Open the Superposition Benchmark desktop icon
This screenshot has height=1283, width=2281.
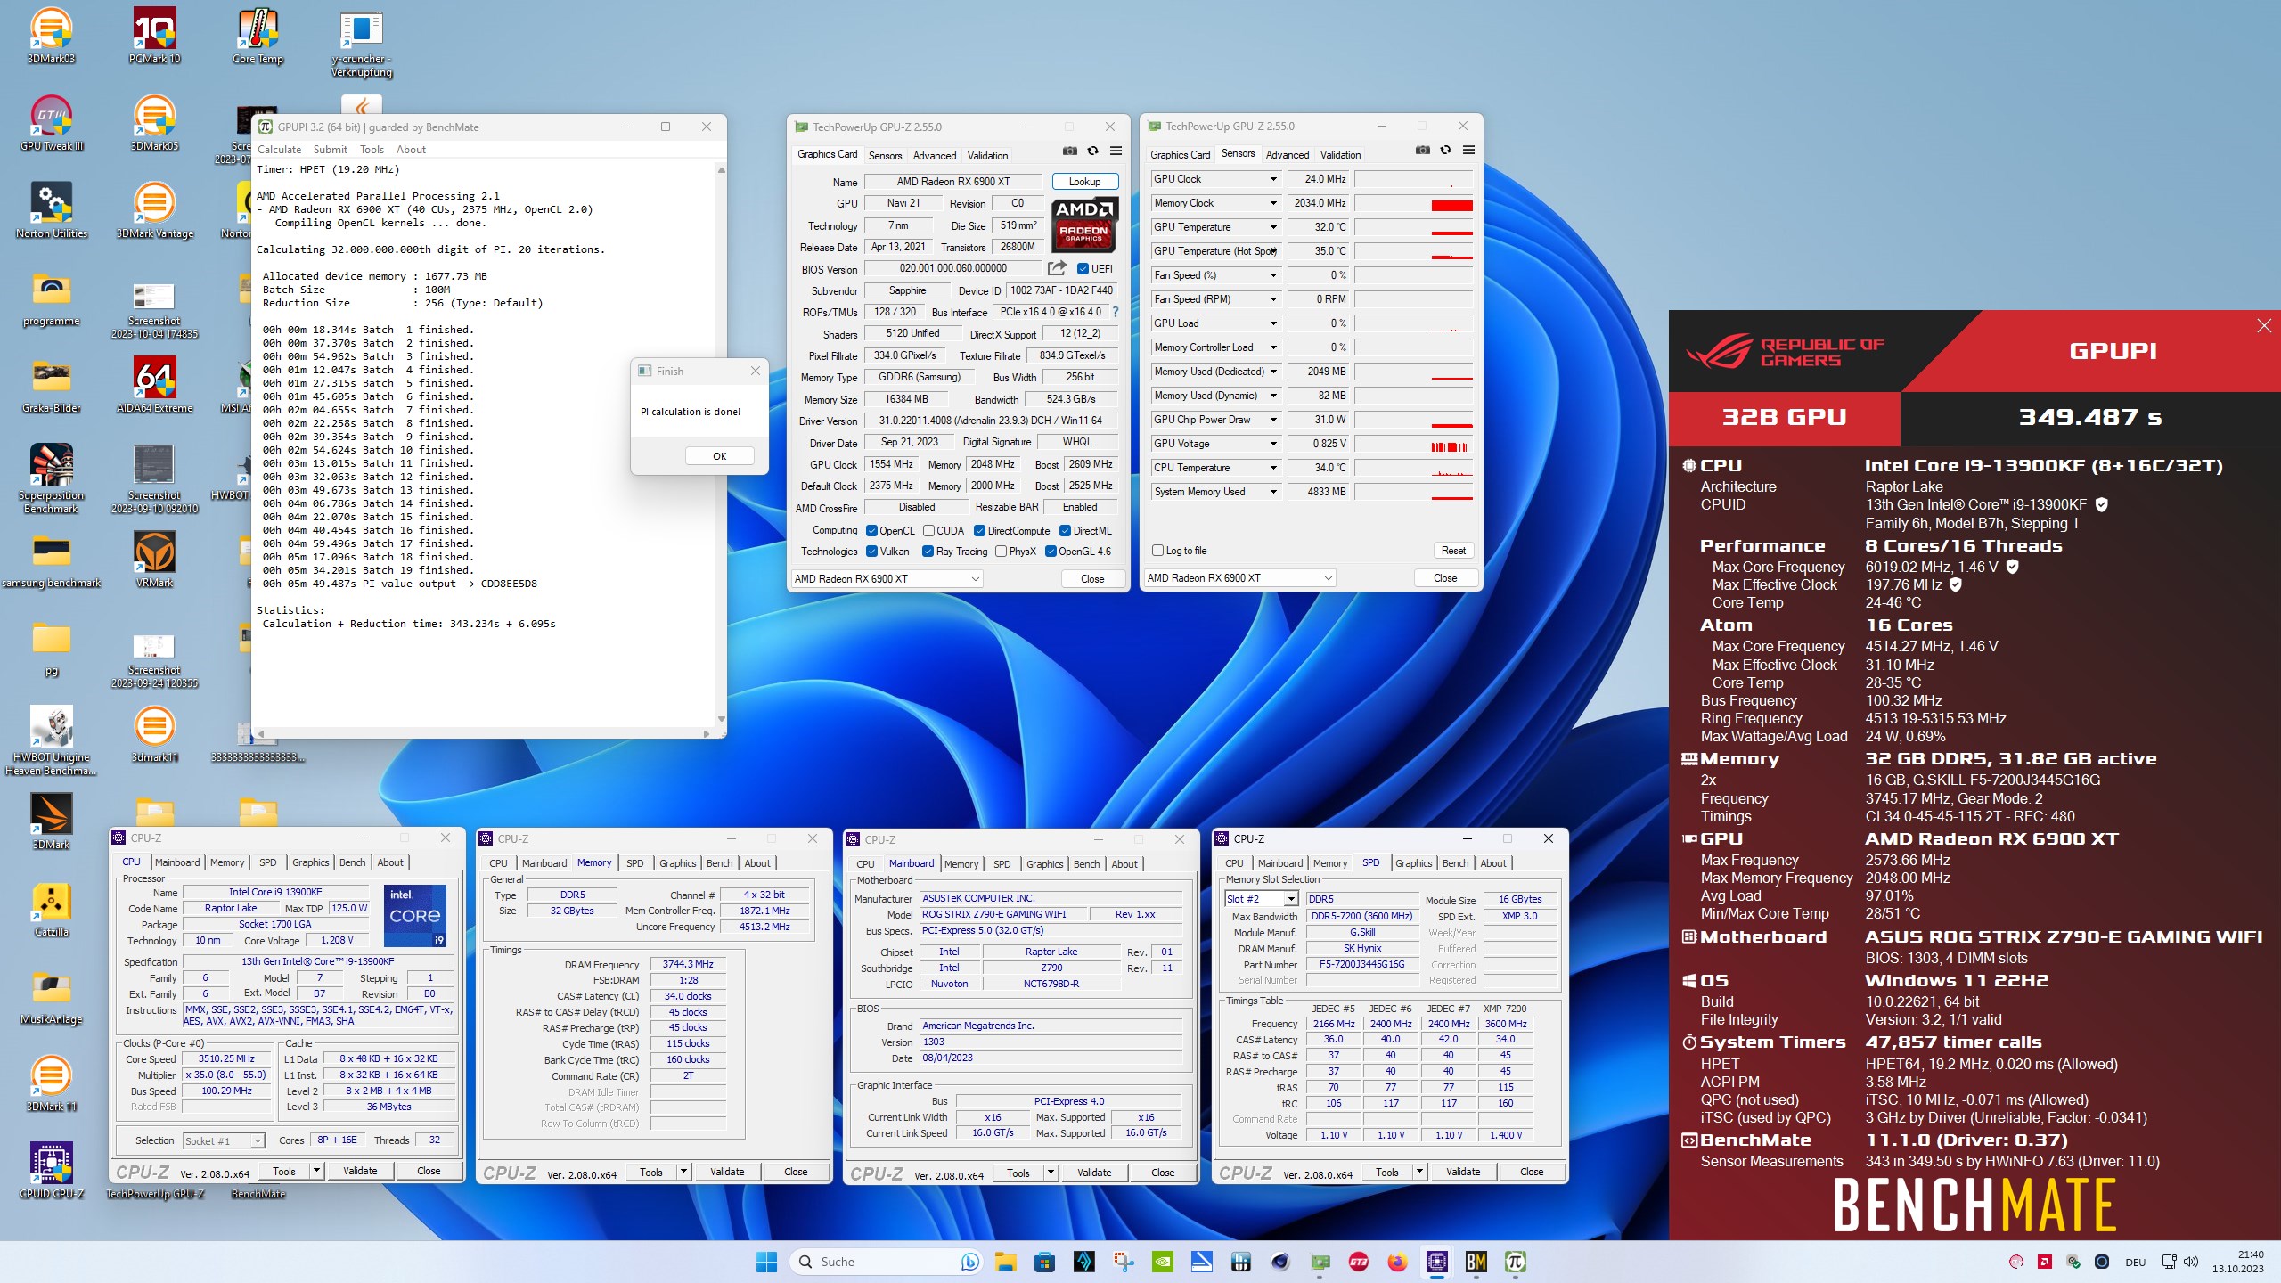pyautogui.click(x=51, y=478)
